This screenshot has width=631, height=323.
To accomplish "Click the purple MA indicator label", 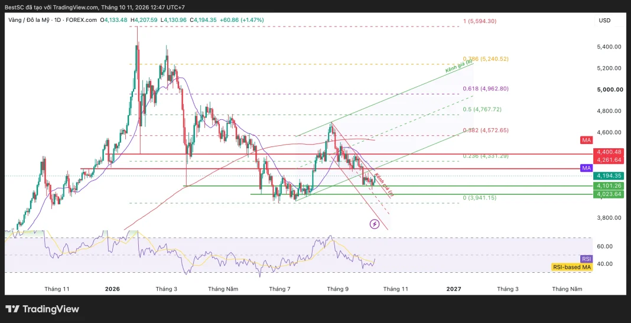I will [586, 168].
